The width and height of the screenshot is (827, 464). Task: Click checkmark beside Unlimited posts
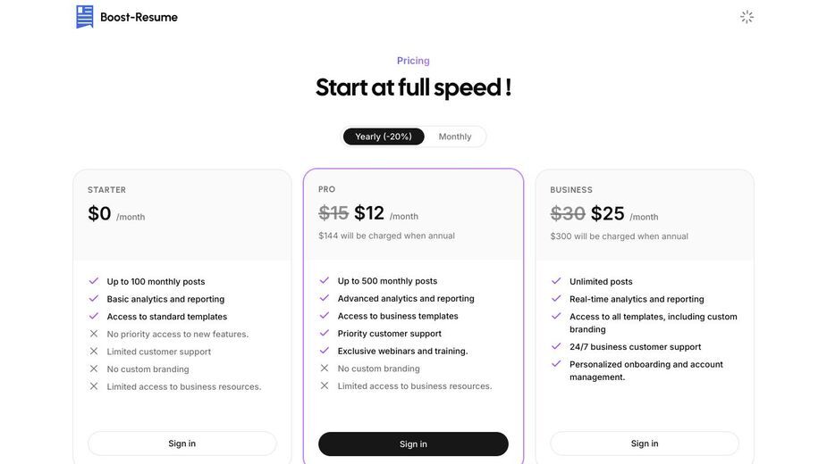click(x=556, y=281)
